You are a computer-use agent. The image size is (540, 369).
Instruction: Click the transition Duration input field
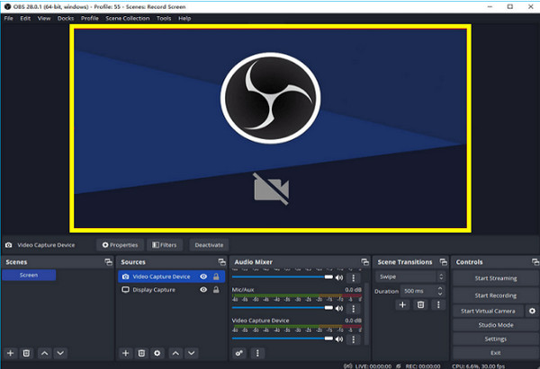coord(418,291)
